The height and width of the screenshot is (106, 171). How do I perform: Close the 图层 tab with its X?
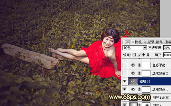point(133,42)
